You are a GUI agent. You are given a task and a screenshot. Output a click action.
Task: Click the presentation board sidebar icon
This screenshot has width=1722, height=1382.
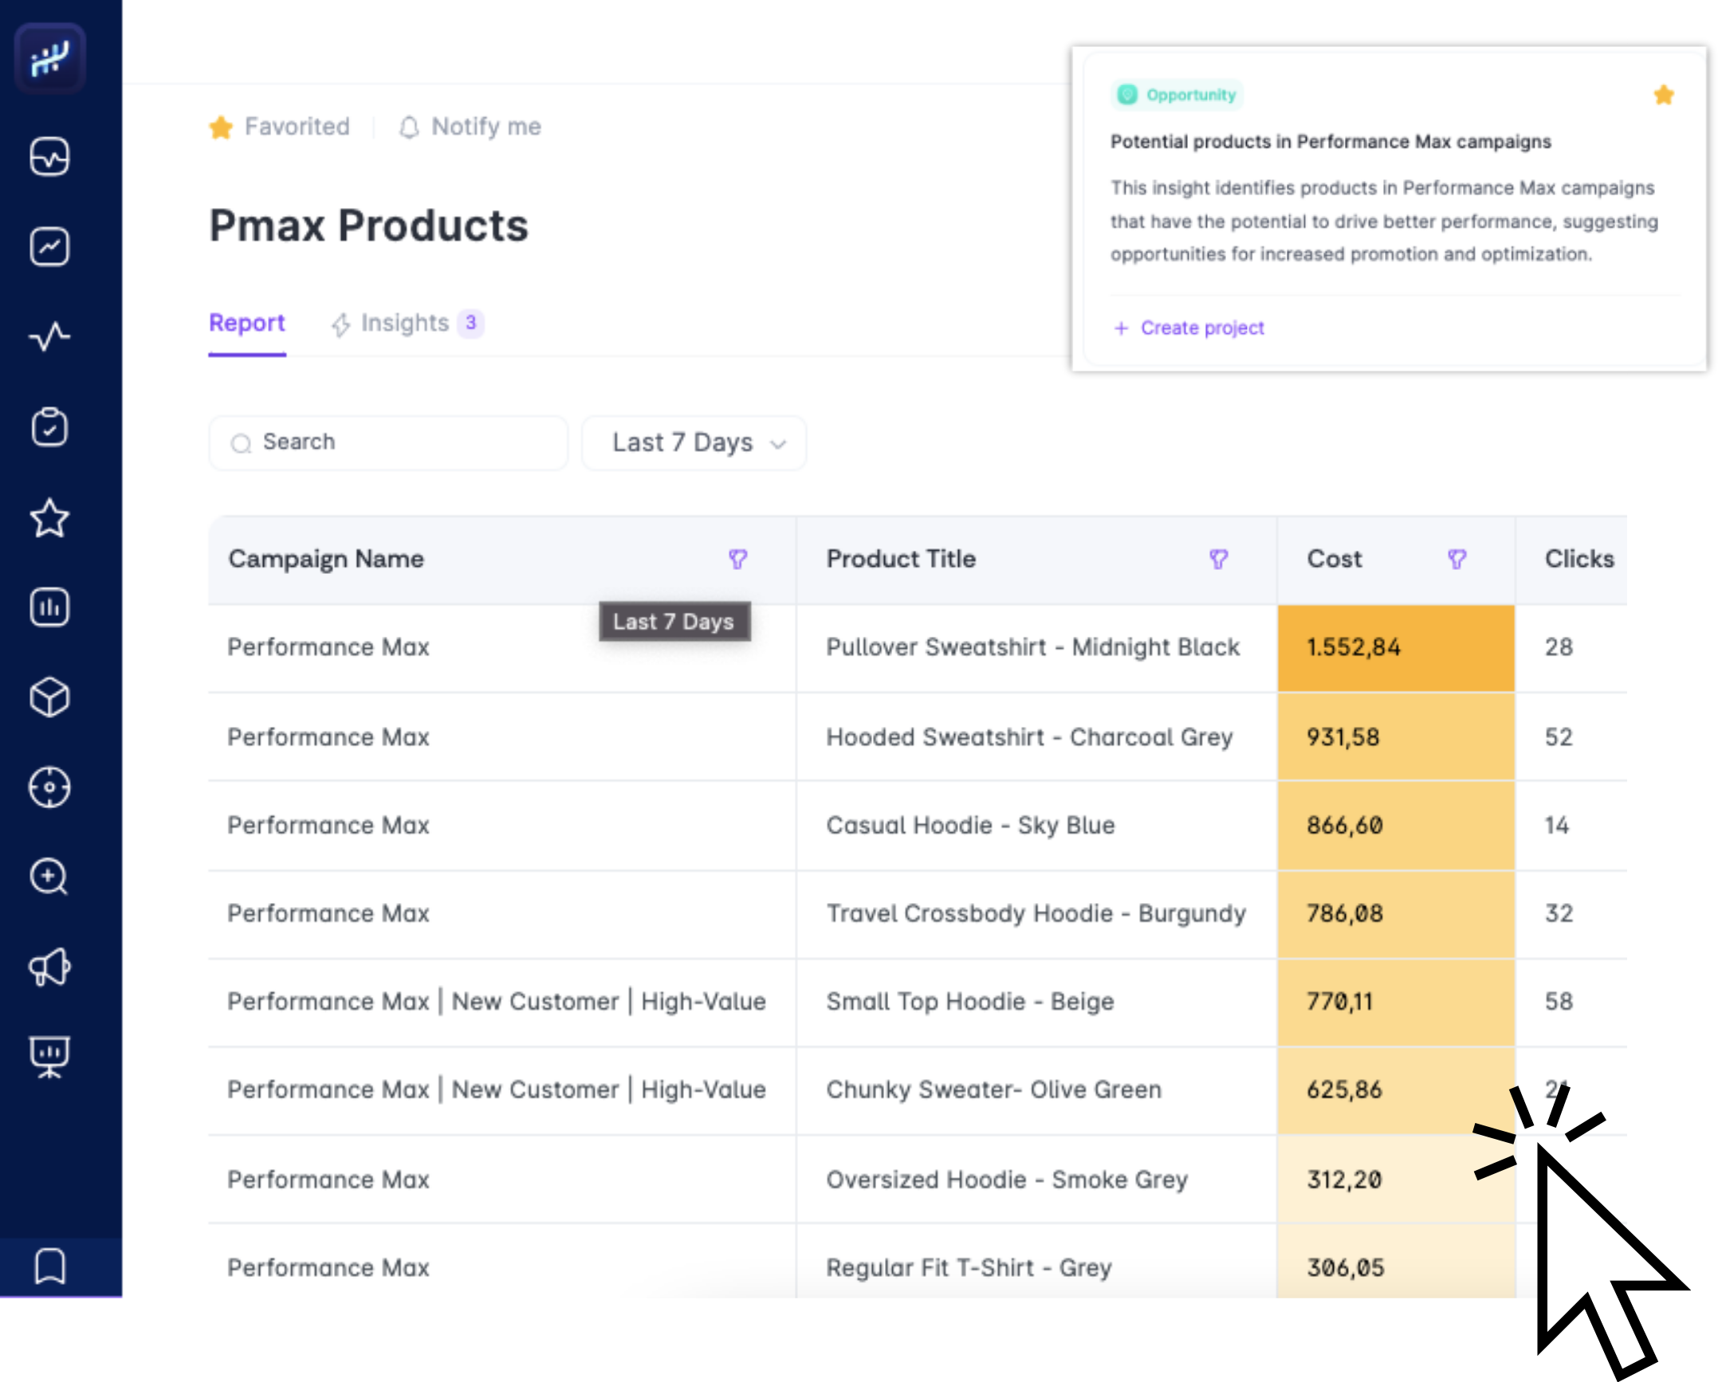click(x=49, y=1057)
